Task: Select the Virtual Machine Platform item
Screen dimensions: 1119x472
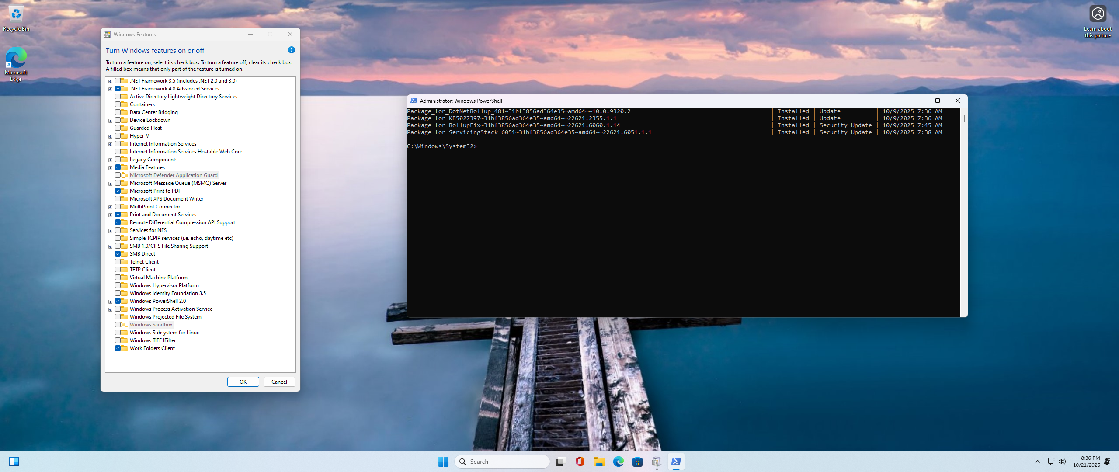Action: (158, 278)
